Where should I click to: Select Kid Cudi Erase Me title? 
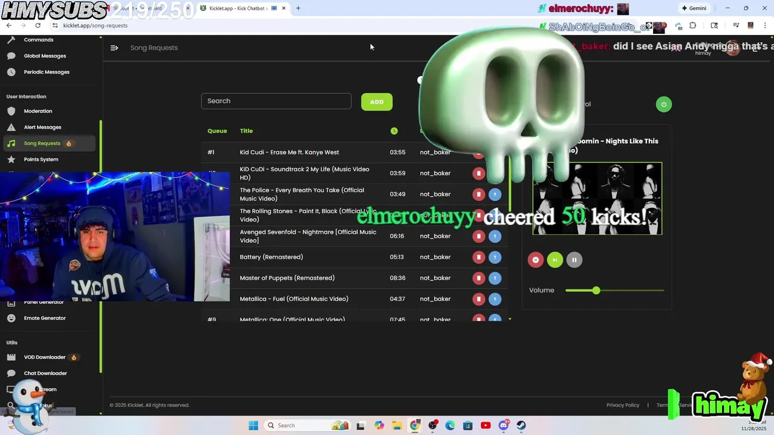[x=289, y=152]
